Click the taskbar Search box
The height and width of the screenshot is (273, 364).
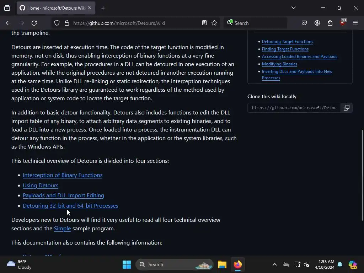[x=174, y=264]
